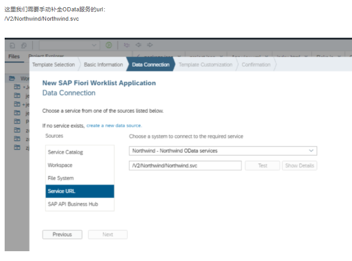Click the save icon in the toolbar
The image size is (352, 261).
click(12, 45)
